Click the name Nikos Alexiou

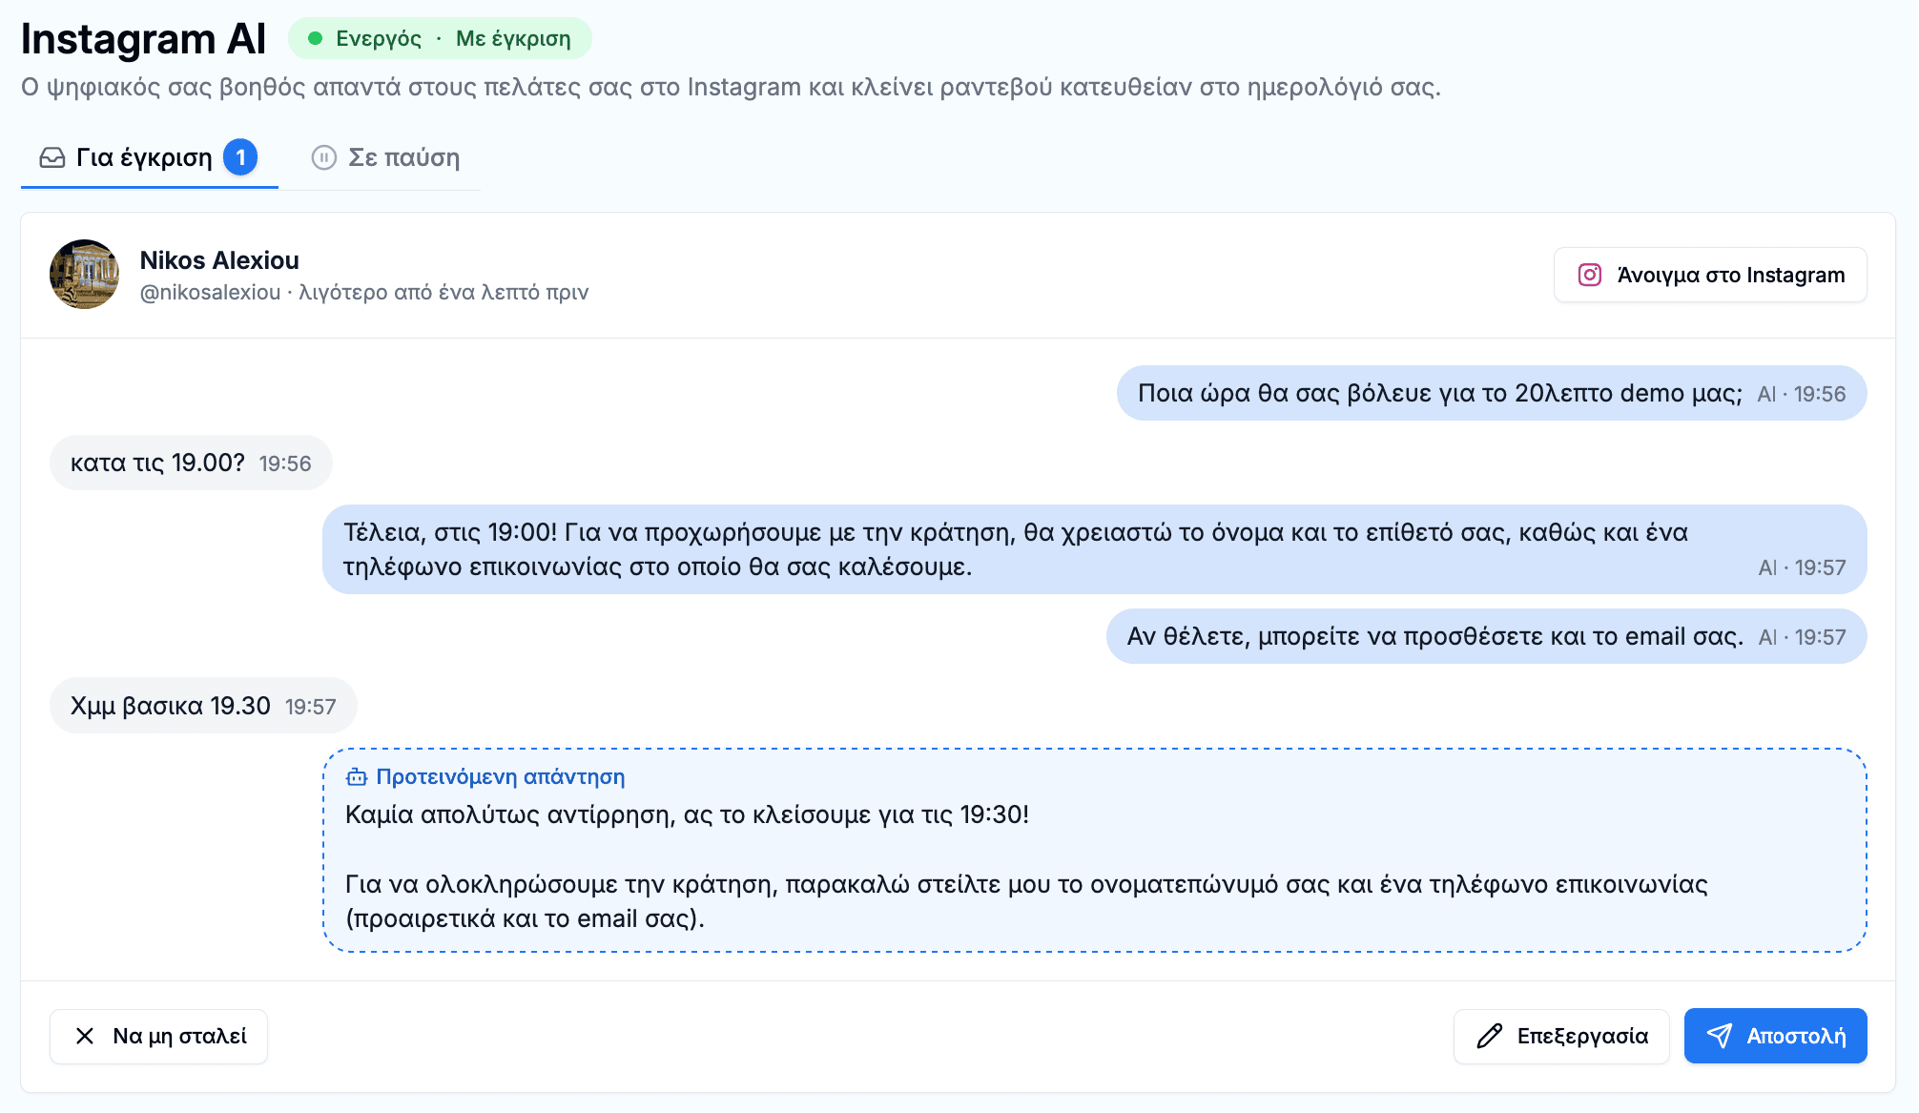pos(219,260)
